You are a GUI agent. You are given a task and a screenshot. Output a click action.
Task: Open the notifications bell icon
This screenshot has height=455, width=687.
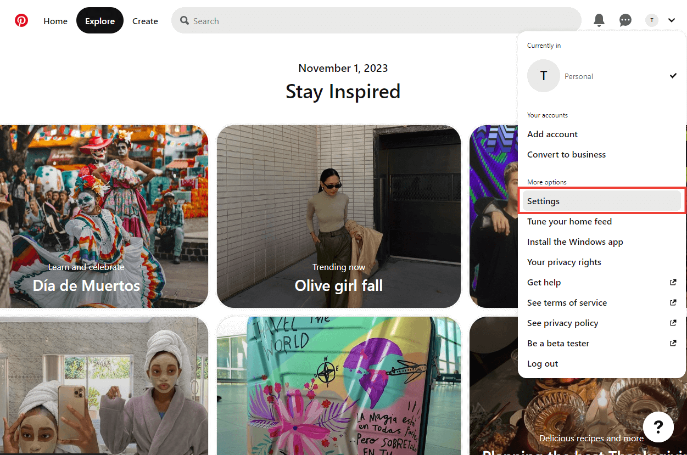[x=599, y=21]
